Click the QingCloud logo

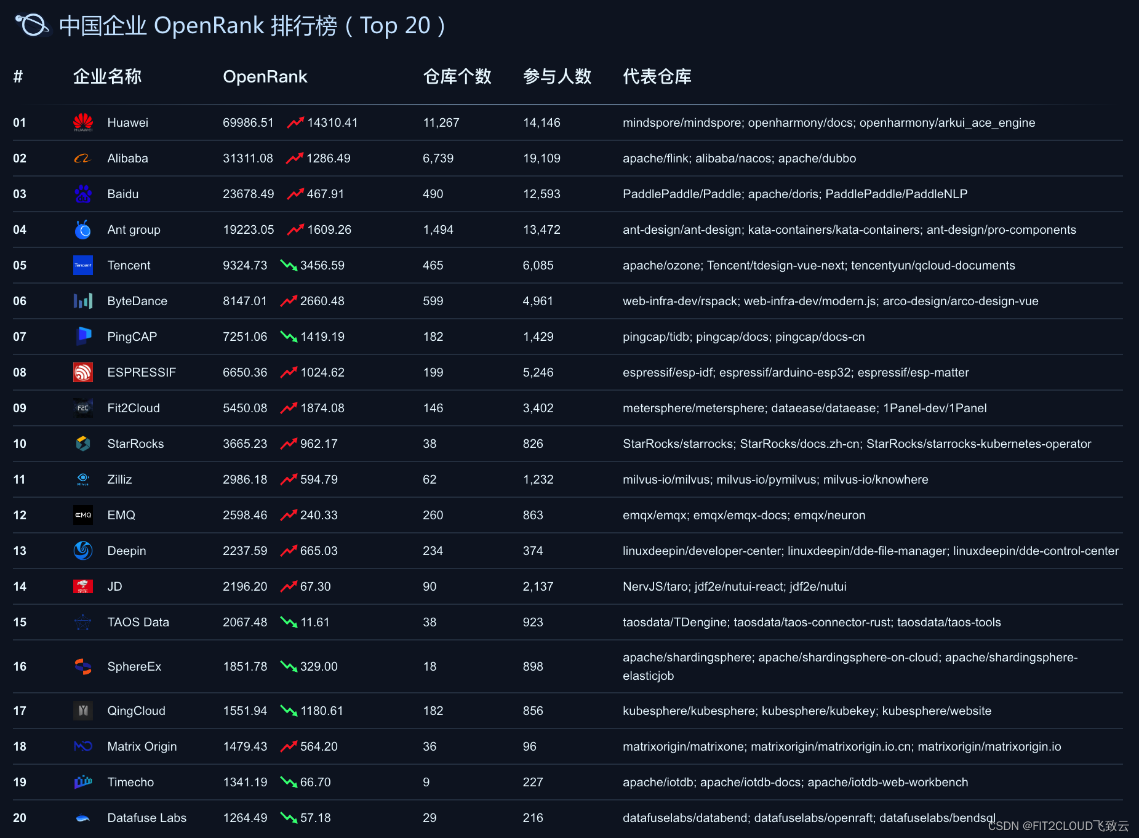point(83,711)
